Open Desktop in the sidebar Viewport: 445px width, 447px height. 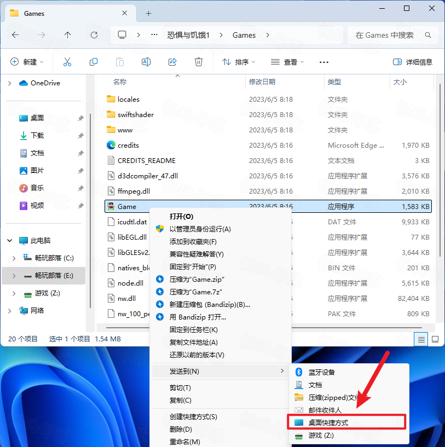pos(37,118)
